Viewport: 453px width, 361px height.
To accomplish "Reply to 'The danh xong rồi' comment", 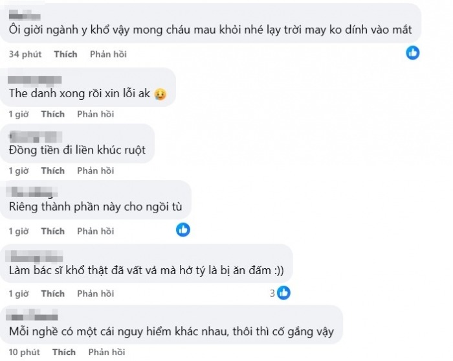I will click(x=96, y=114).
